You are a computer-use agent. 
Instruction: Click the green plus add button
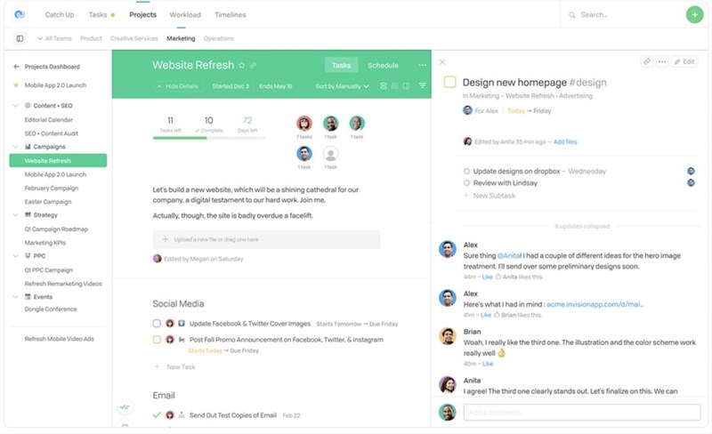(694, 14)
